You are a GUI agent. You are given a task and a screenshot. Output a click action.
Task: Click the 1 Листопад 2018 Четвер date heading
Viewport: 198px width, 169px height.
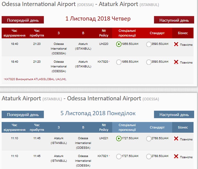click(98, 19)
